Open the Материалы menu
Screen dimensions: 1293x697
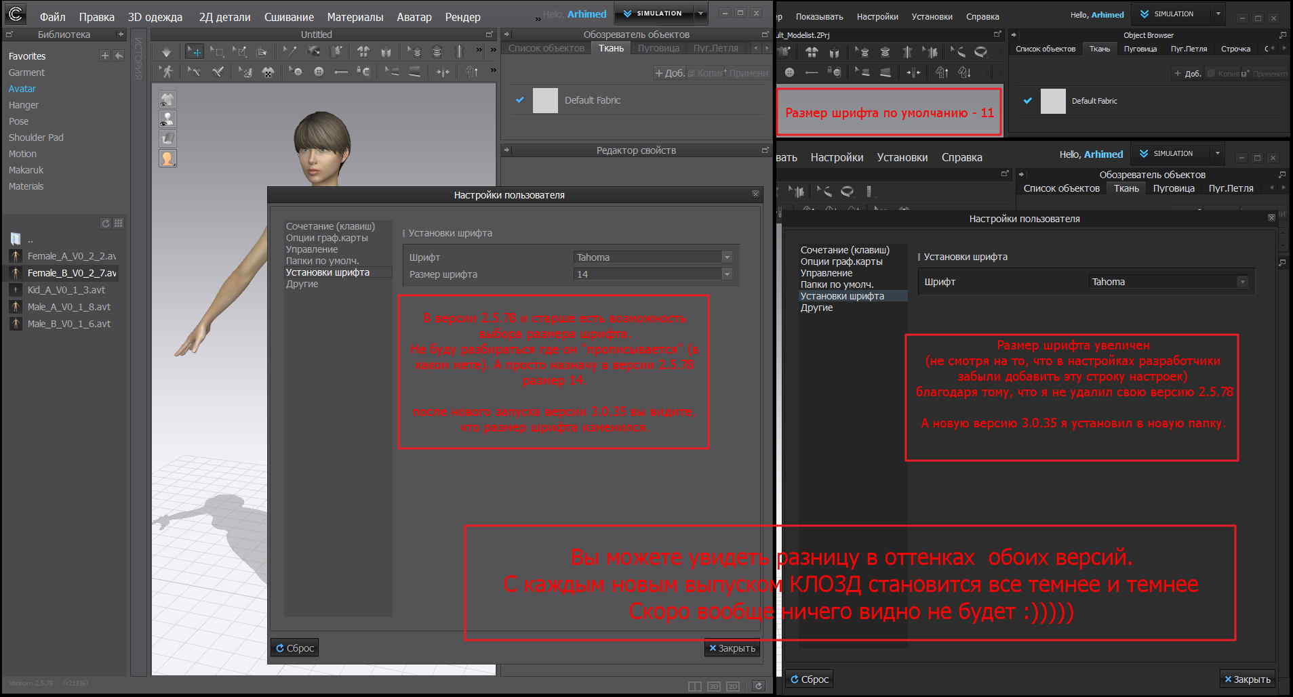[x=355, y=17]
